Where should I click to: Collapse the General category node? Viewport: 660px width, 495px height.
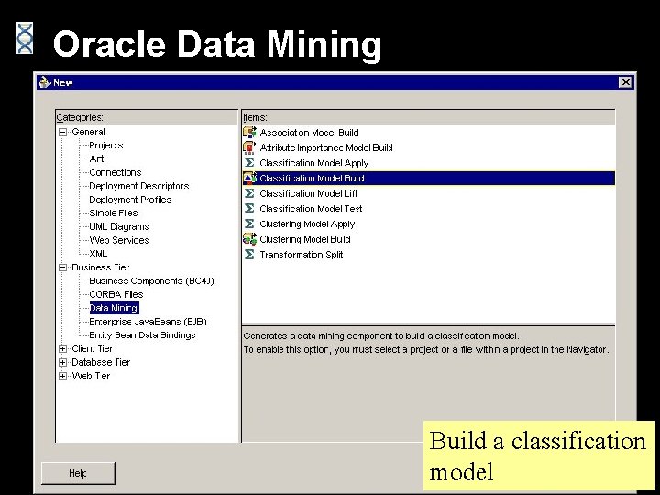point(62,132)
